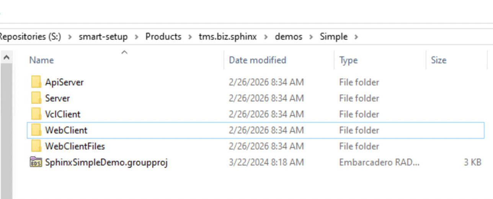
Task: Click the SphinxSimpleDemo.groupproj file icon
Action: click(36, 162)
